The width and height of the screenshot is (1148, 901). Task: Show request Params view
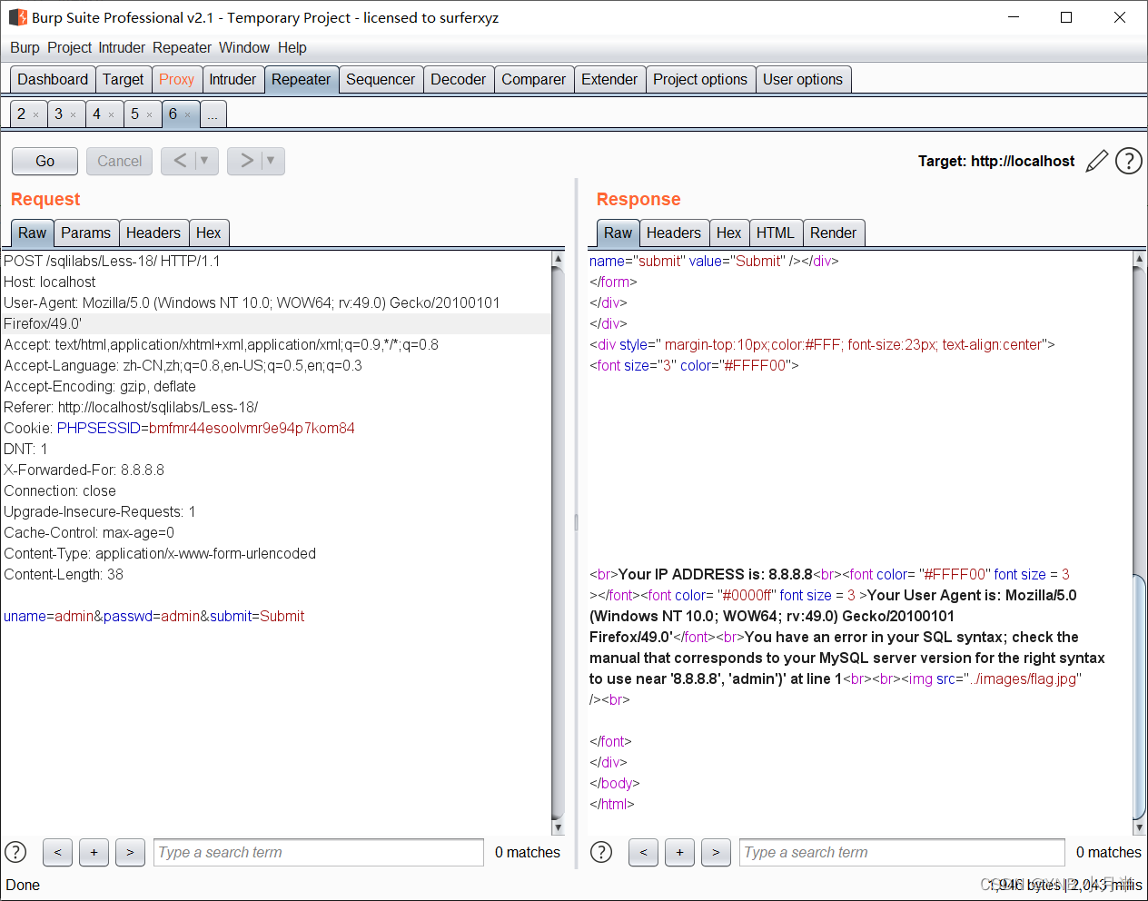click(85, 233)
